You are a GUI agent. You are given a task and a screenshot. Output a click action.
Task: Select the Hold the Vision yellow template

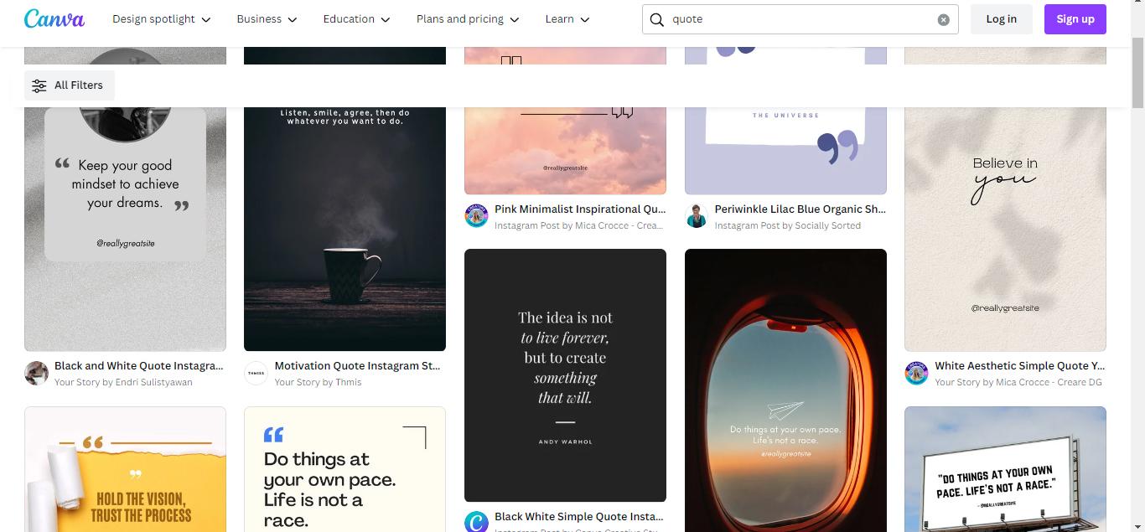coord(125,469)
